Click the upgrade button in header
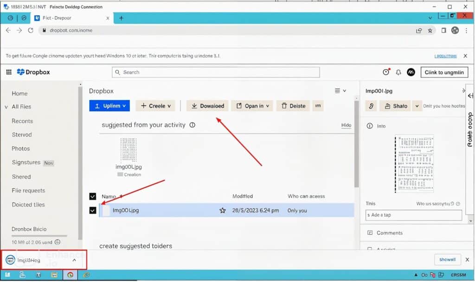The image size is (475, 282). click(444, 72)
